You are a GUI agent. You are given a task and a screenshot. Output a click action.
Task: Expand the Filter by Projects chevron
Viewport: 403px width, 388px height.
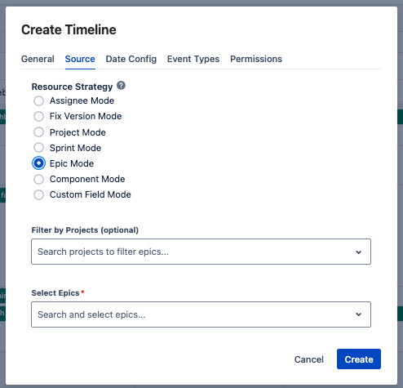[359, 252]
